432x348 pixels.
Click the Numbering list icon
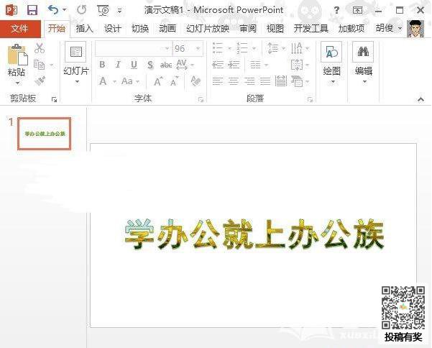click(242, 48)
